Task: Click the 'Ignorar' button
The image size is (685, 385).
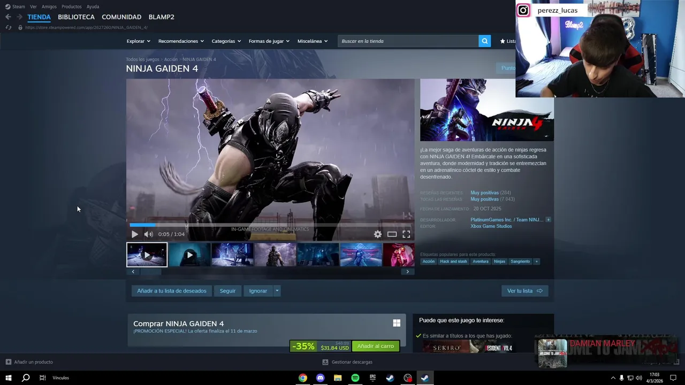Action: point(258,291)
